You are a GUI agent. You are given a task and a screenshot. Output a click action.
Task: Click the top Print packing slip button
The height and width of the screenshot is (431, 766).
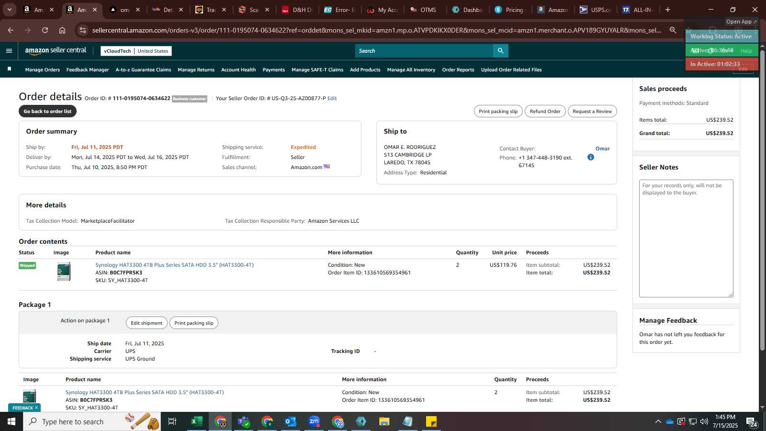point(498,111)
